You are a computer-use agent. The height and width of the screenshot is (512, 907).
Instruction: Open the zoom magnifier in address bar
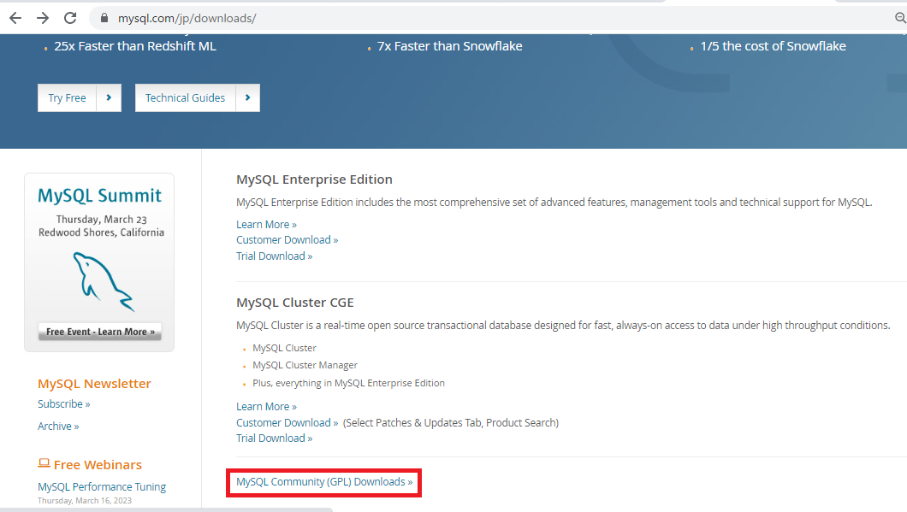[900, 18]
